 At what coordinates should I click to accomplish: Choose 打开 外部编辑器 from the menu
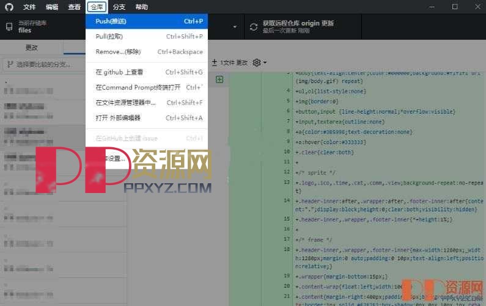point(147,118)
